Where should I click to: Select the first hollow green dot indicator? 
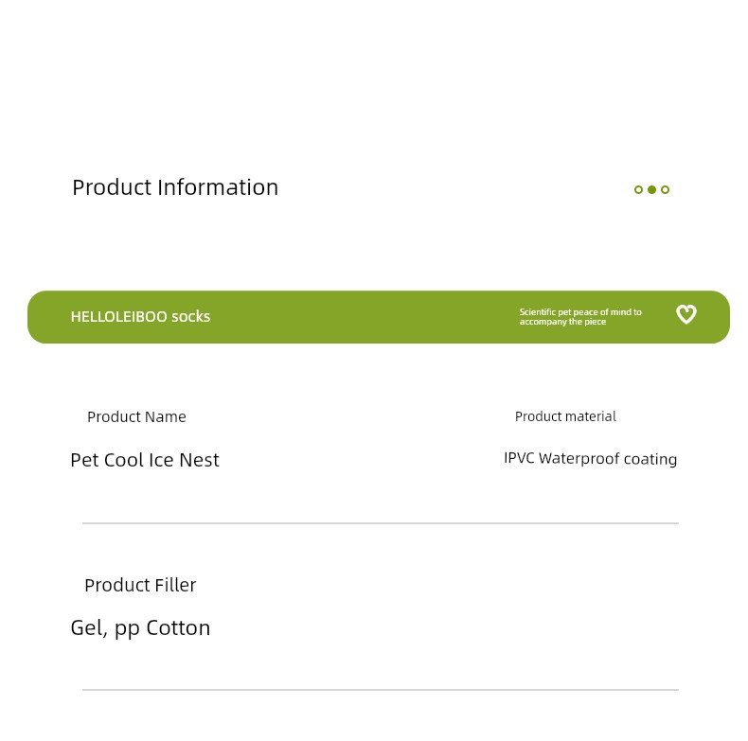click(638, 190)
